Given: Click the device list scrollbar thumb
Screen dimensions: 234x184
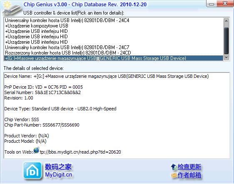Looking at the screenshot, I should [226, 41].
